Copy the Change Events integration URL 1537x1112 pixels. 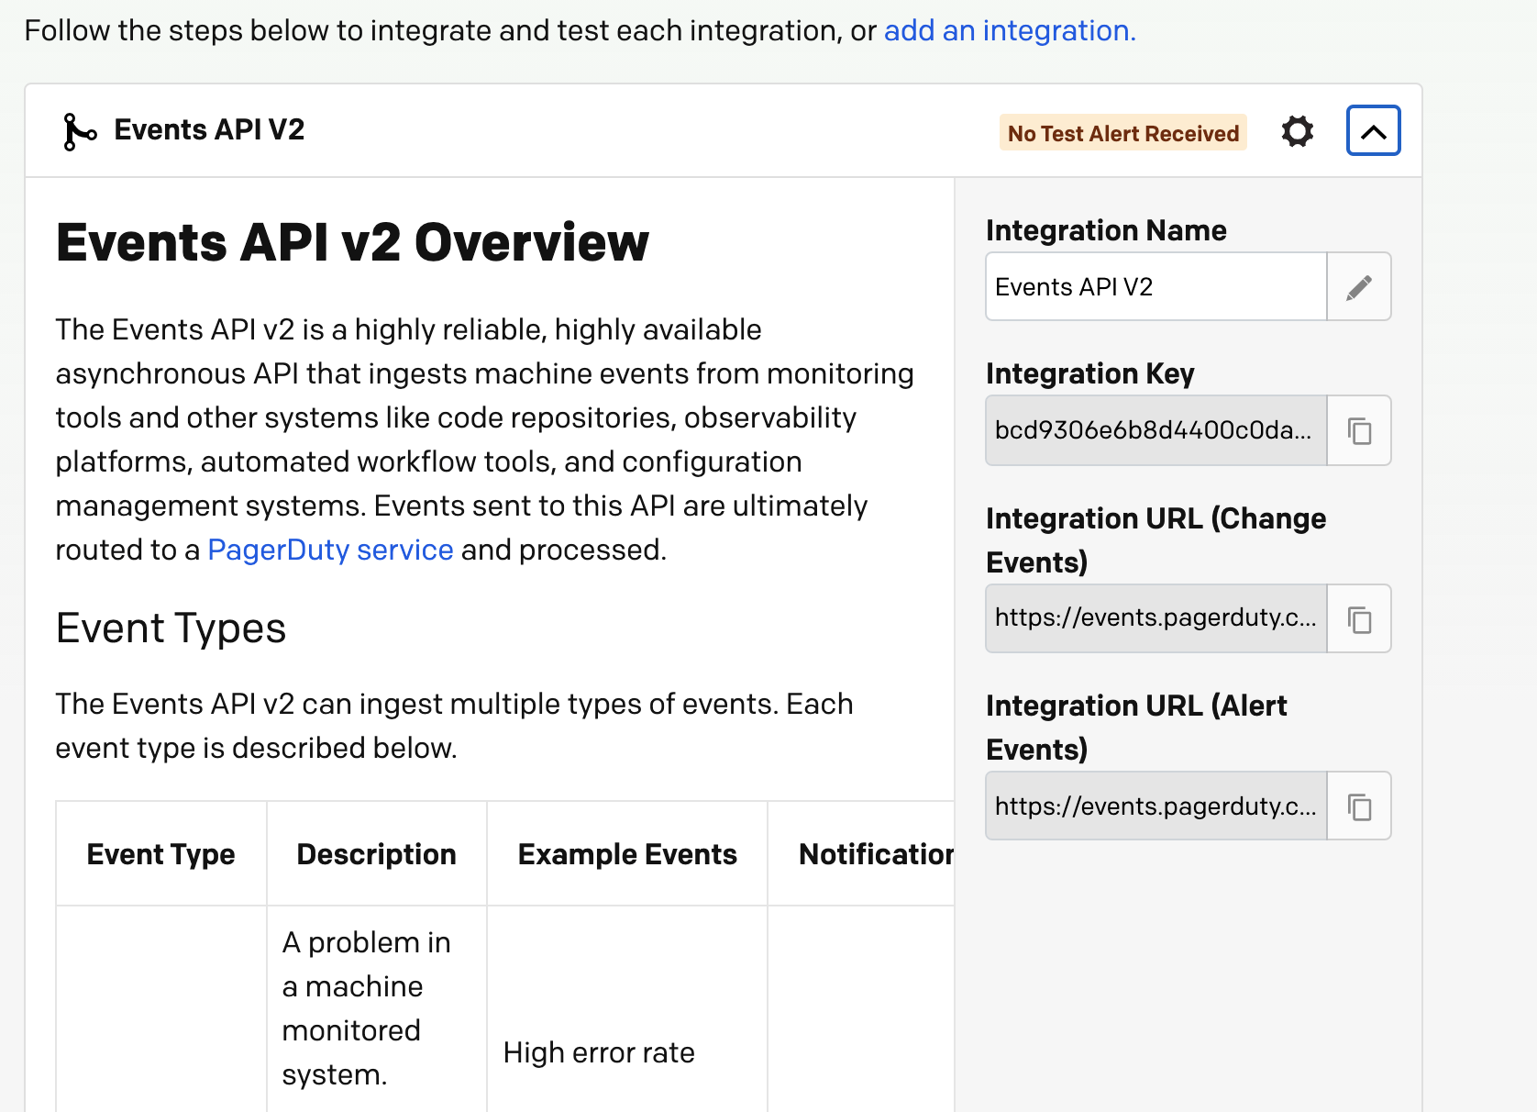(1359, 619)
